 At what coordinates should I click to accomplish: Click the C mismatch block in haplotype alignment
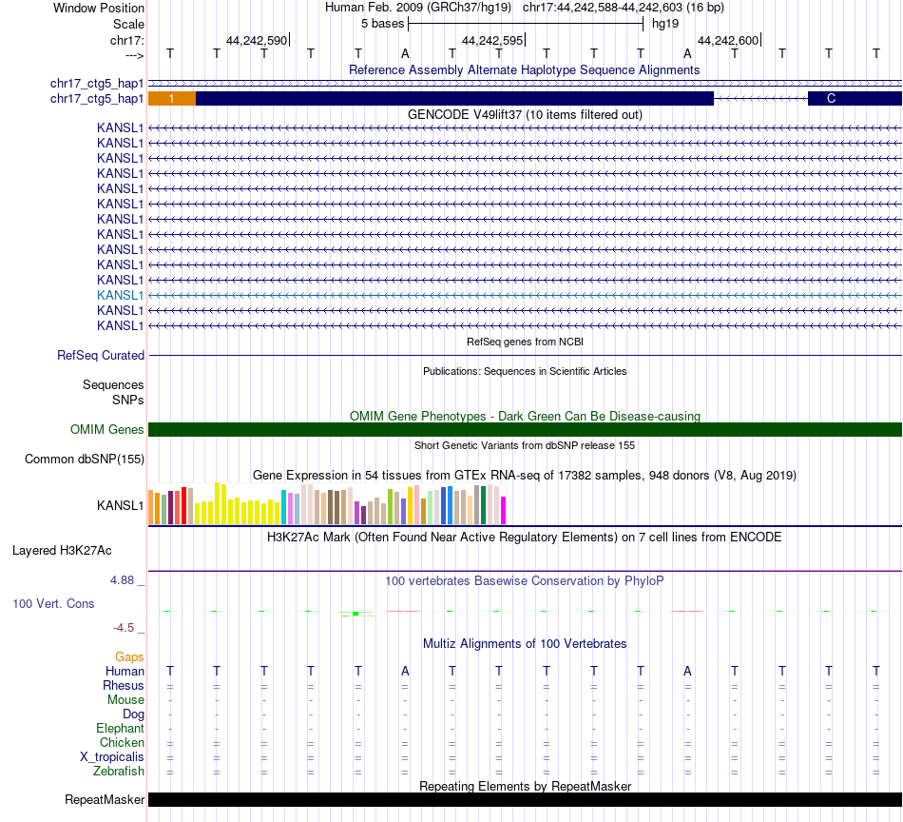pos(855,99)
